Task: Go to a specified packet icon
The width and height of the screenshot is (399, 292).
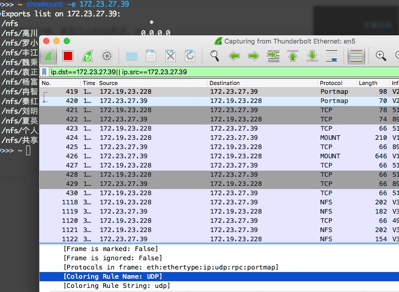Action: (x=273, y=56)
